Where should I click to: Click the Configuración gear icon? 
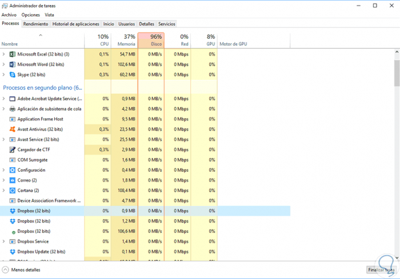point(12,170)
